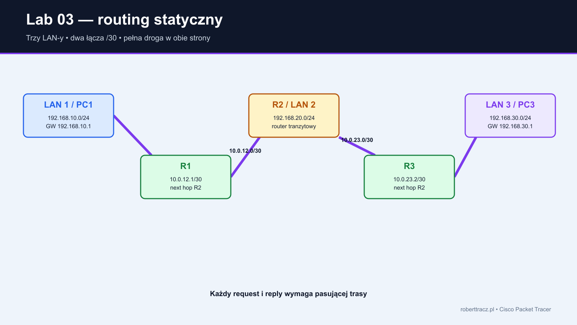Select the "192.168.10.0/24" network address
Screen dimensions: 577x325
click(x=69, y=118)
